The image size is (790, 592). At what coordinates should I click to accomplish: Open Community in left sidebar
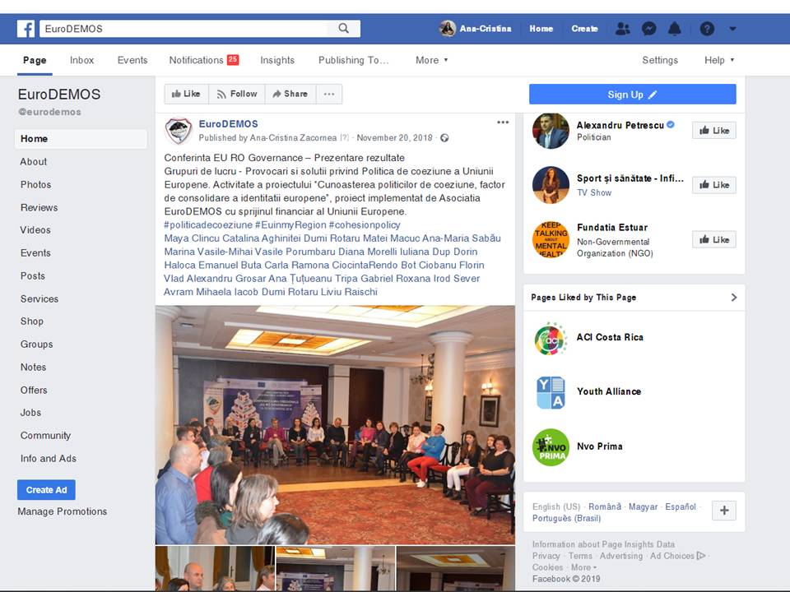tap(45, 436)
